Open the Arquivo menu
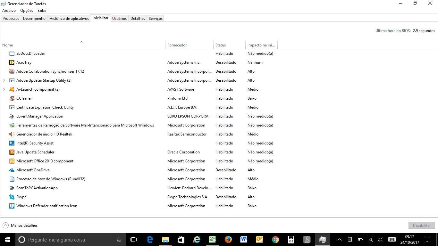The height and width of the screenshot is (246, 438). pyautogui.click(x=9, y=11)
